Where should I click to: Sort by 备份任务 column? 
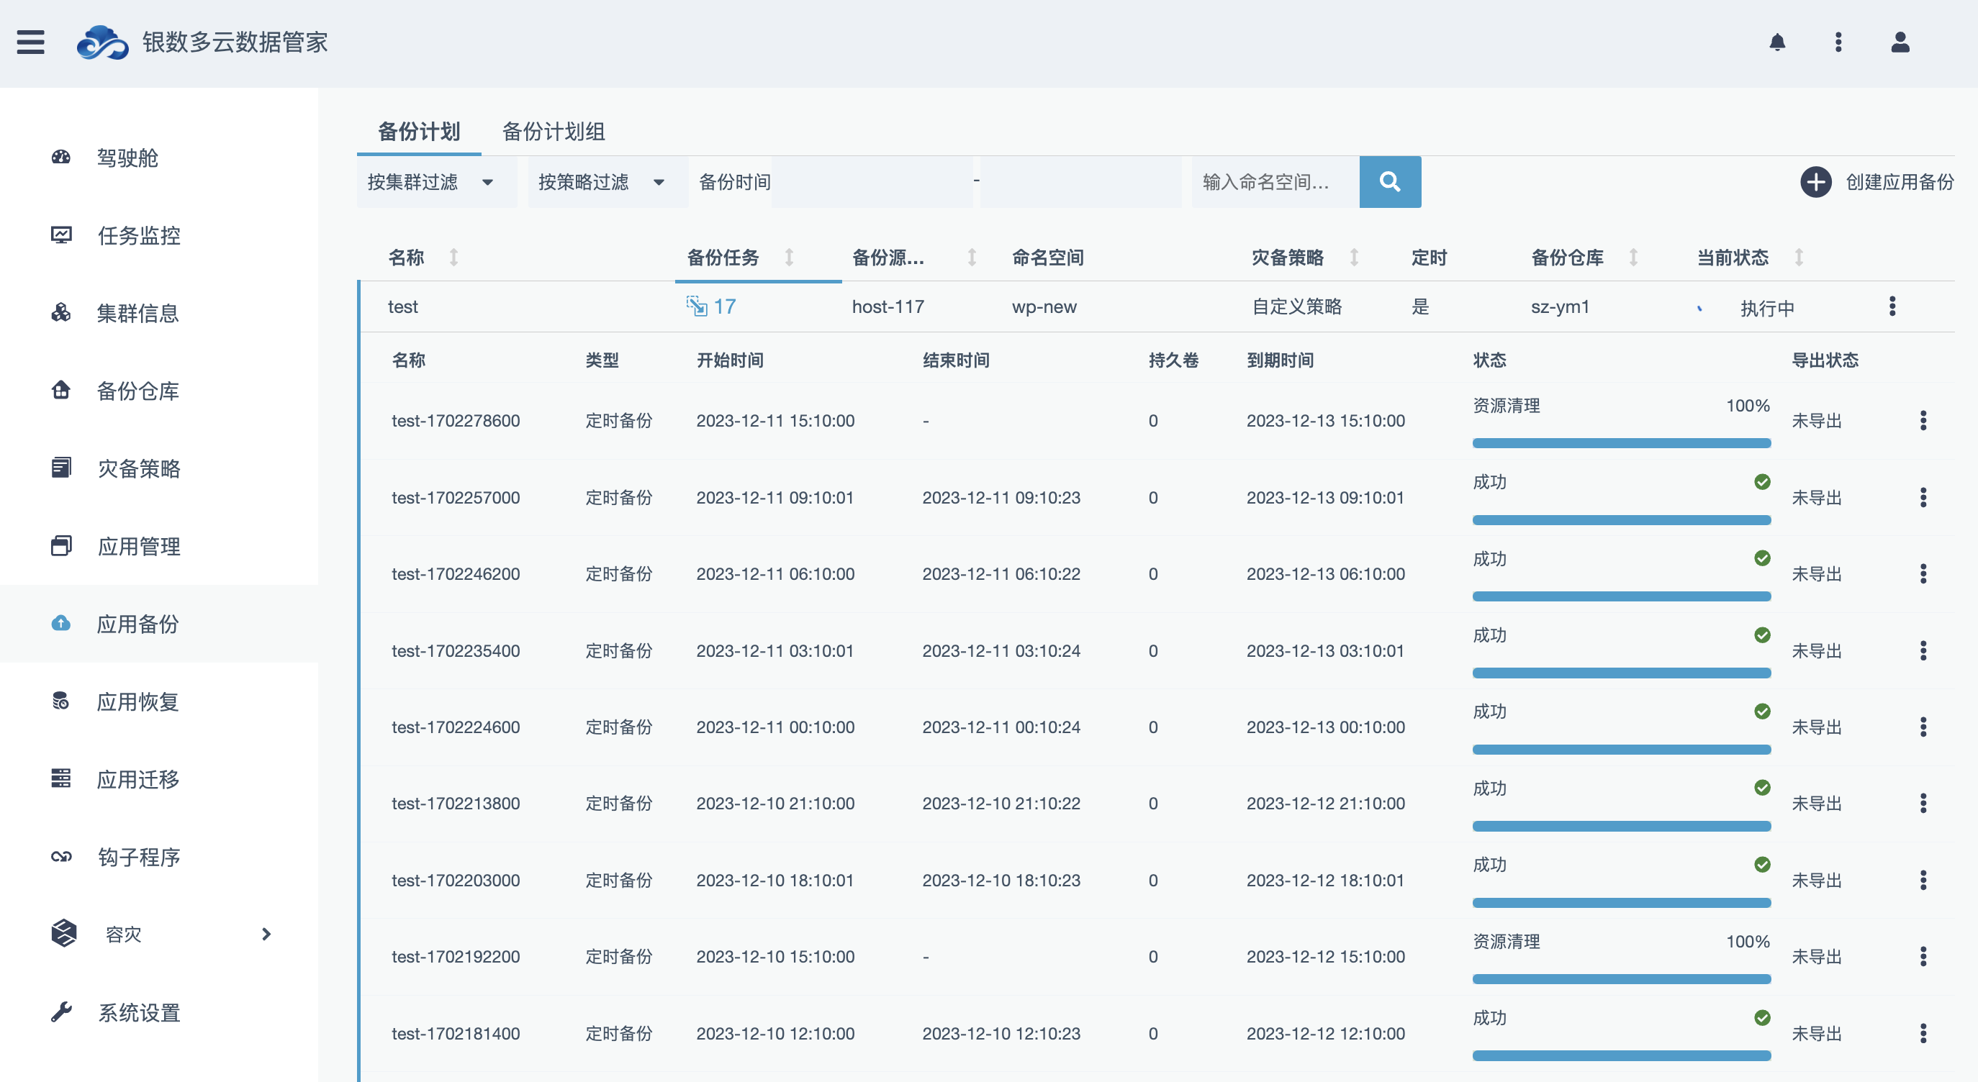789,257
